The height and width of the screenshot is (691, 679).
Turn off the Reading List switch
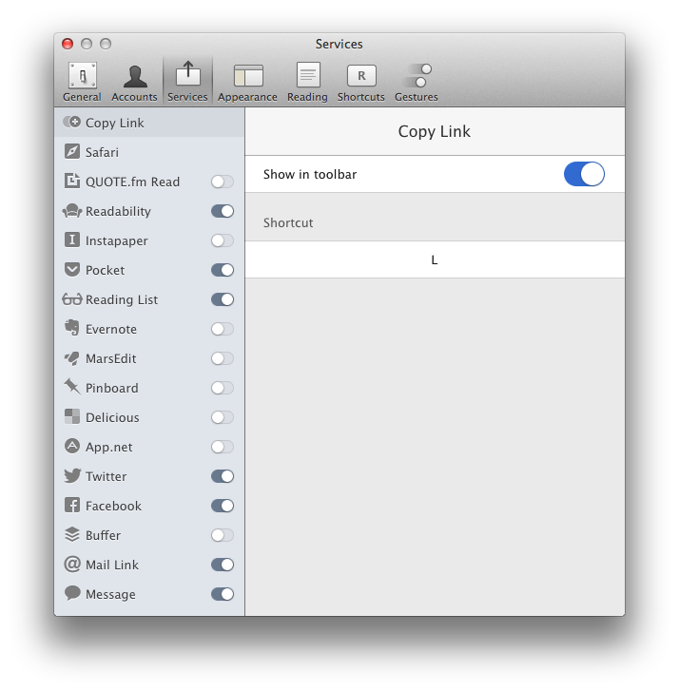click(223, 299)
